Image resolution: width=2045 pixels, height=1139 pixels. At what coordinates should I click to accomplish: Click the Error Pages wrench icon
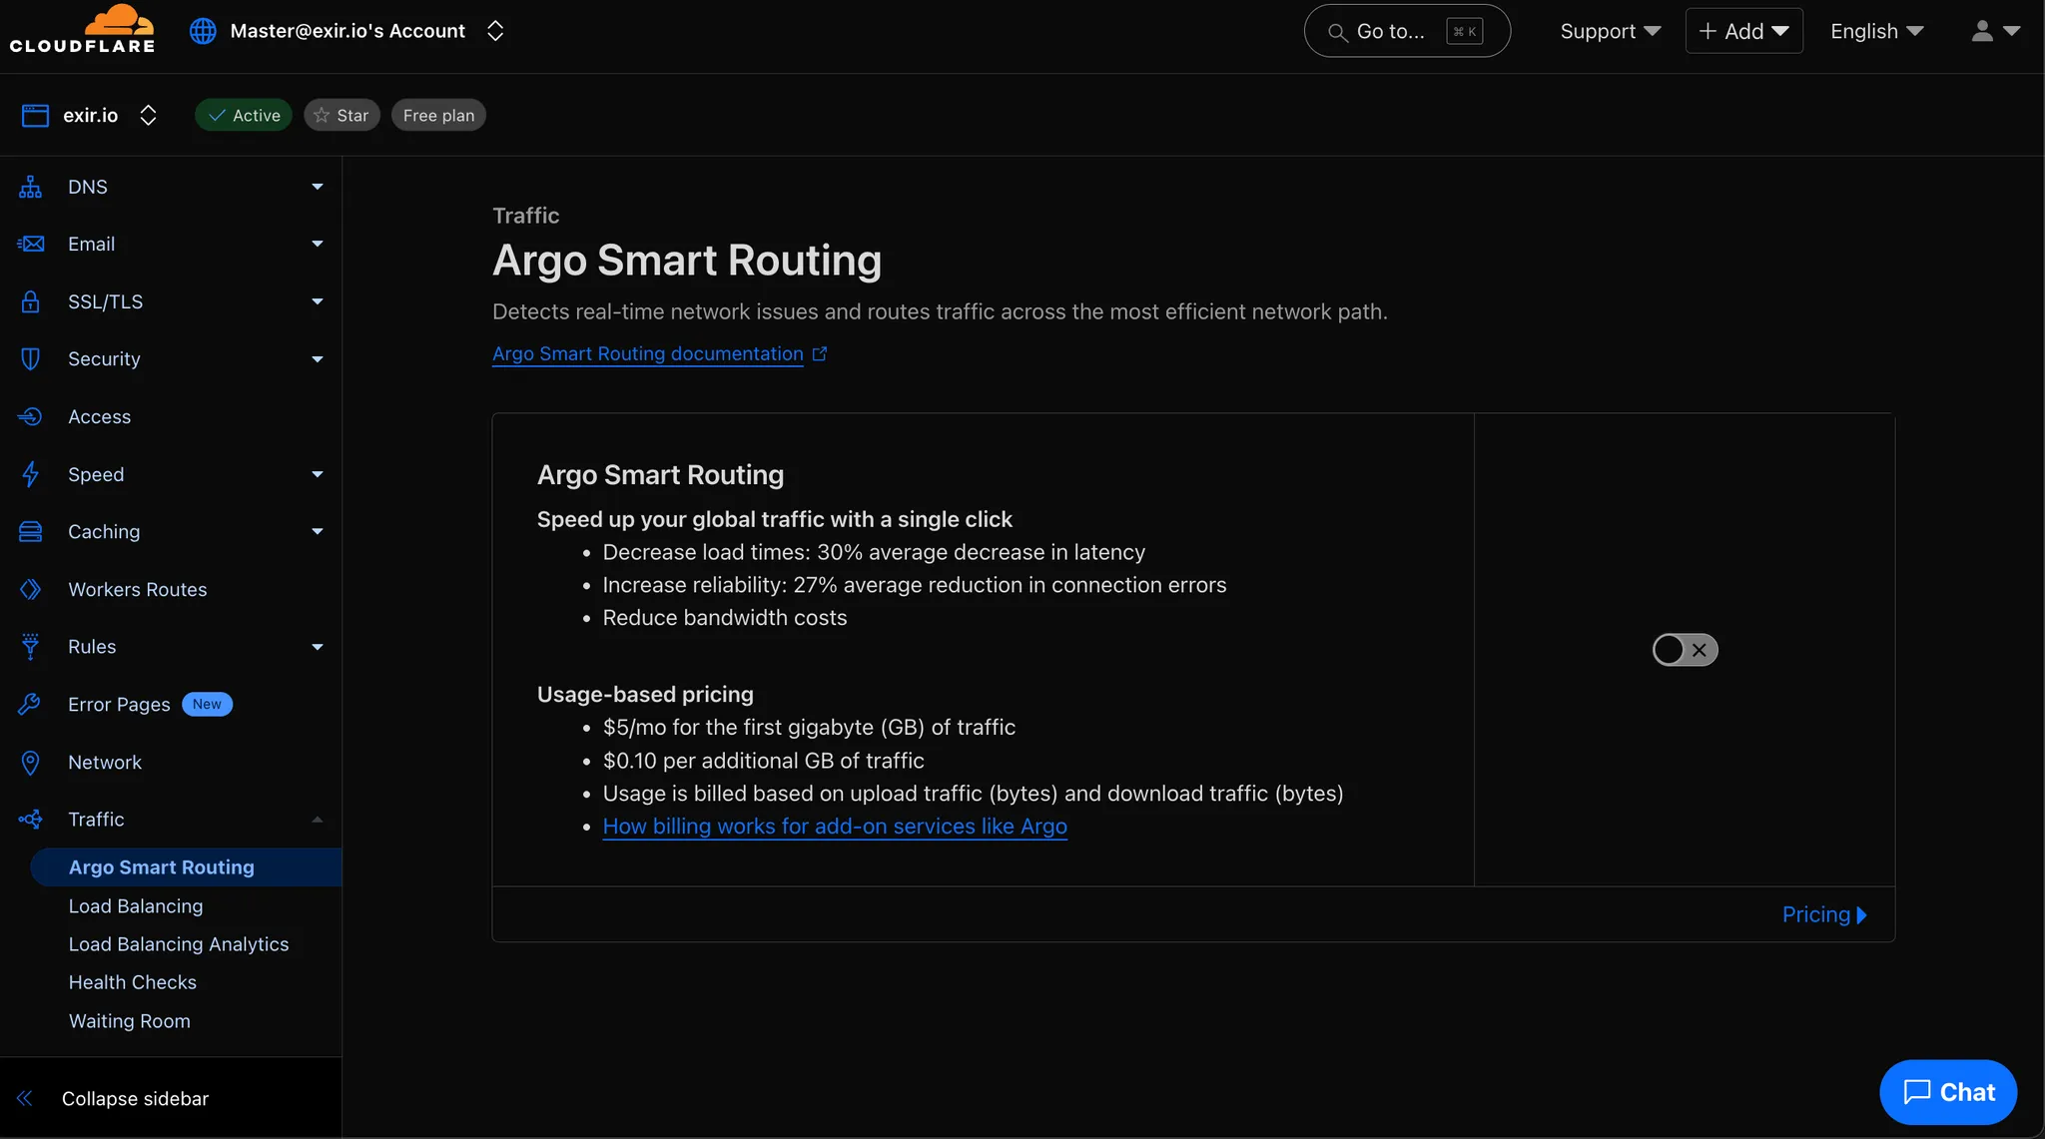tap(31, 705)
